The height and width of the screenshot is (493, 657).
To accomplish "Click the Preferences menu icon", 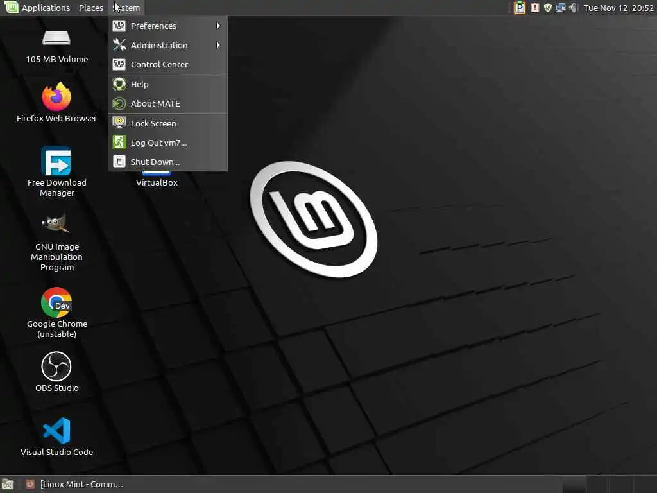I will tap(119, 26).
